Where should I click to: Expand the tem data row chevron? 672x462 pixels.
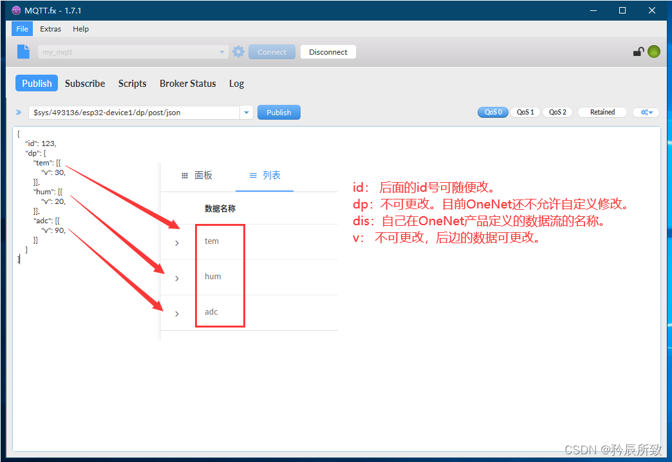(177, 243)
